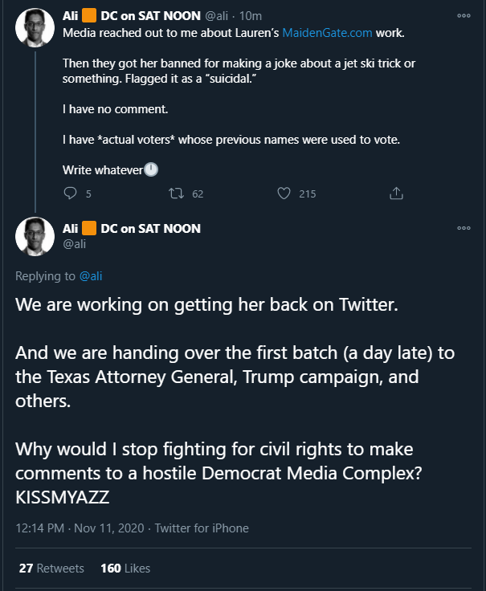Click the 215 likes count
Image resolution: width=486 pixels, height=591 pixels.
click(307, 194)
